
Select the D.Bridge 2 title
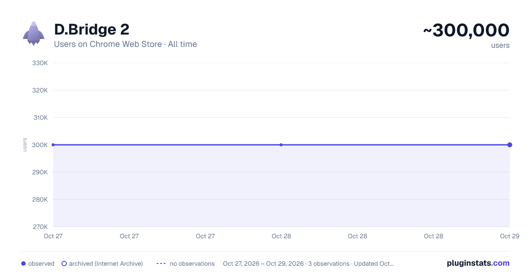(92, 29)
